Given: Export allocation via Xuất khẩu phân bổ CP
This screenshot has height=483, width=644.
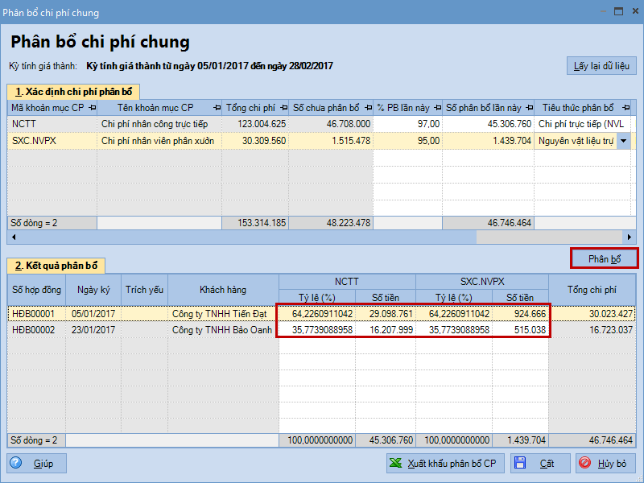Looking at the screenshot, I should 443,463.
